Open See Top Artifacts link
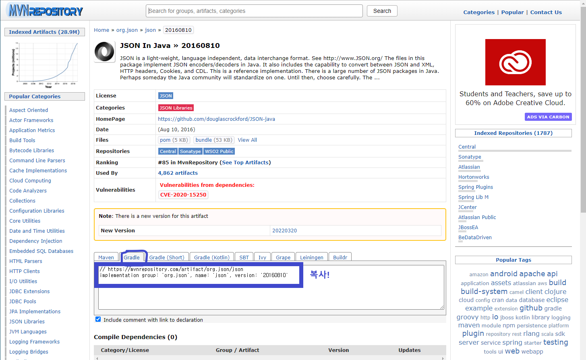Screen dimensions: 586x360 245,162
